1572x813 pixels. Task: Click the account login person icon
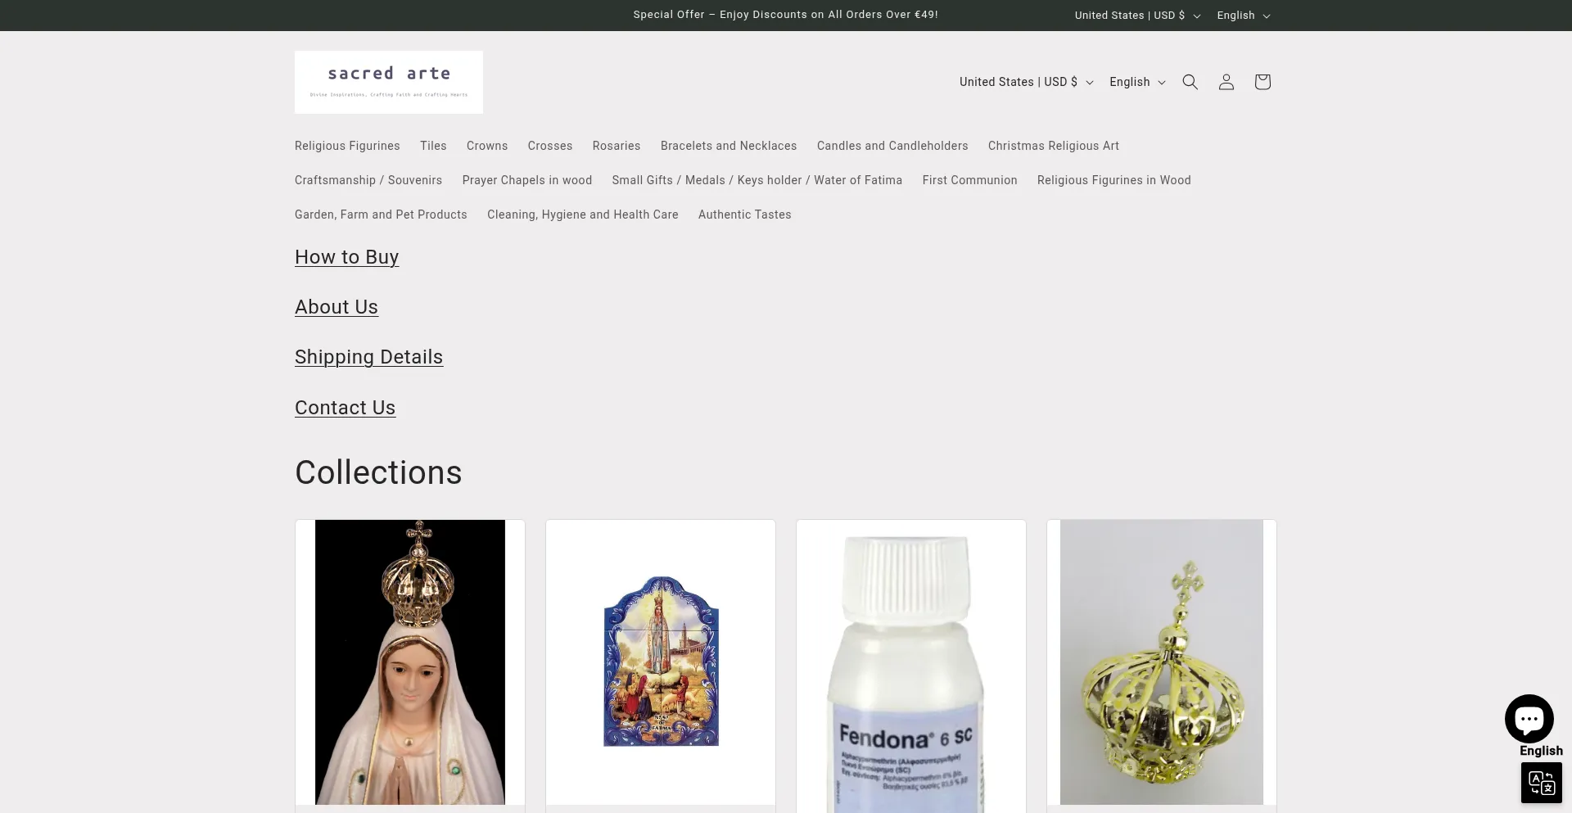[1226, 82]
